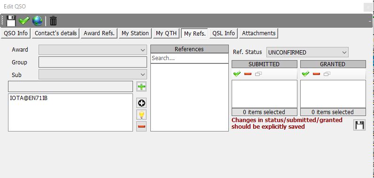Open the QSL Info tab
The width and height of the screenshot is (374, 178).
click(x=224, y=33)
